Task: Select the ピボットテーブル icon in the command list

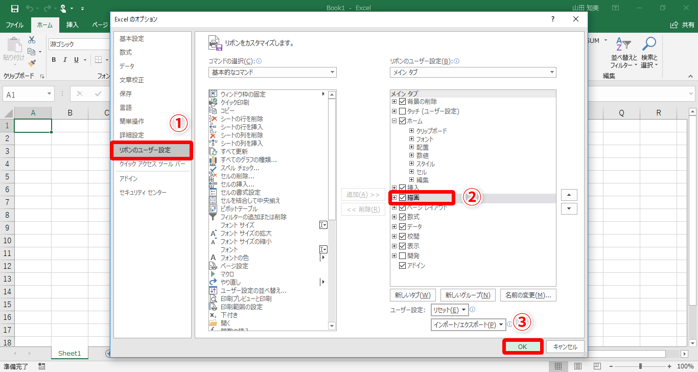Action: pyautogui.click(x=214, y=208)
